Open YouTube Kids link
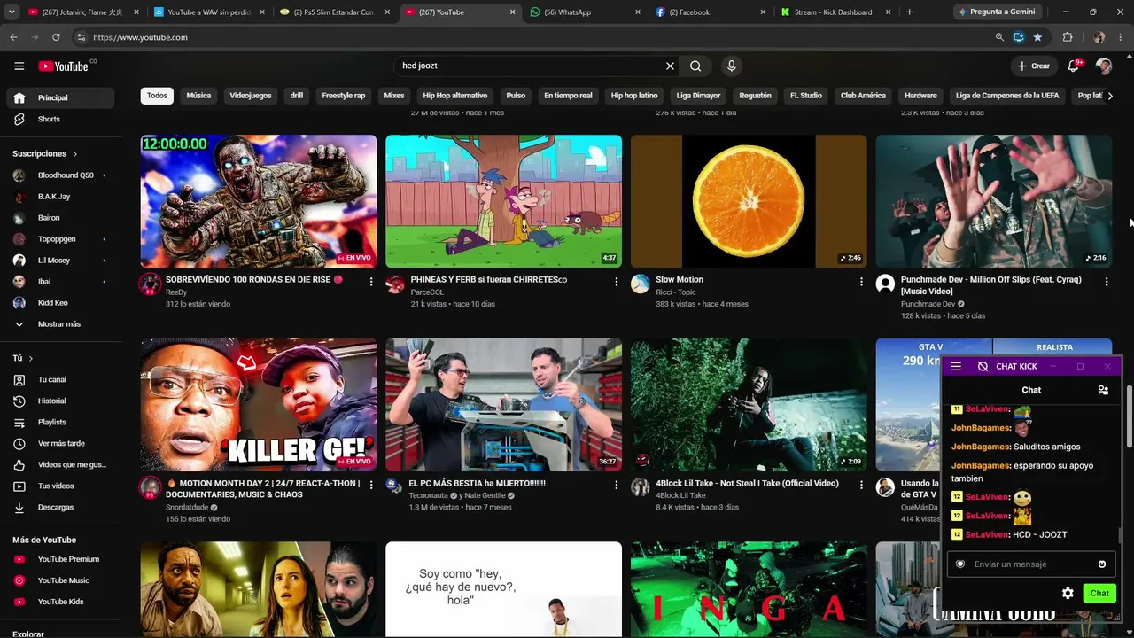The image size is (1134, 638). pos(61,602)
